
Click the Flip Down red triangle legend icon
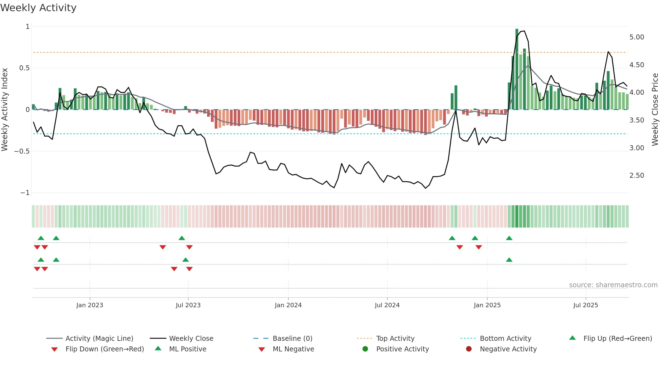(x=54, y=349)
